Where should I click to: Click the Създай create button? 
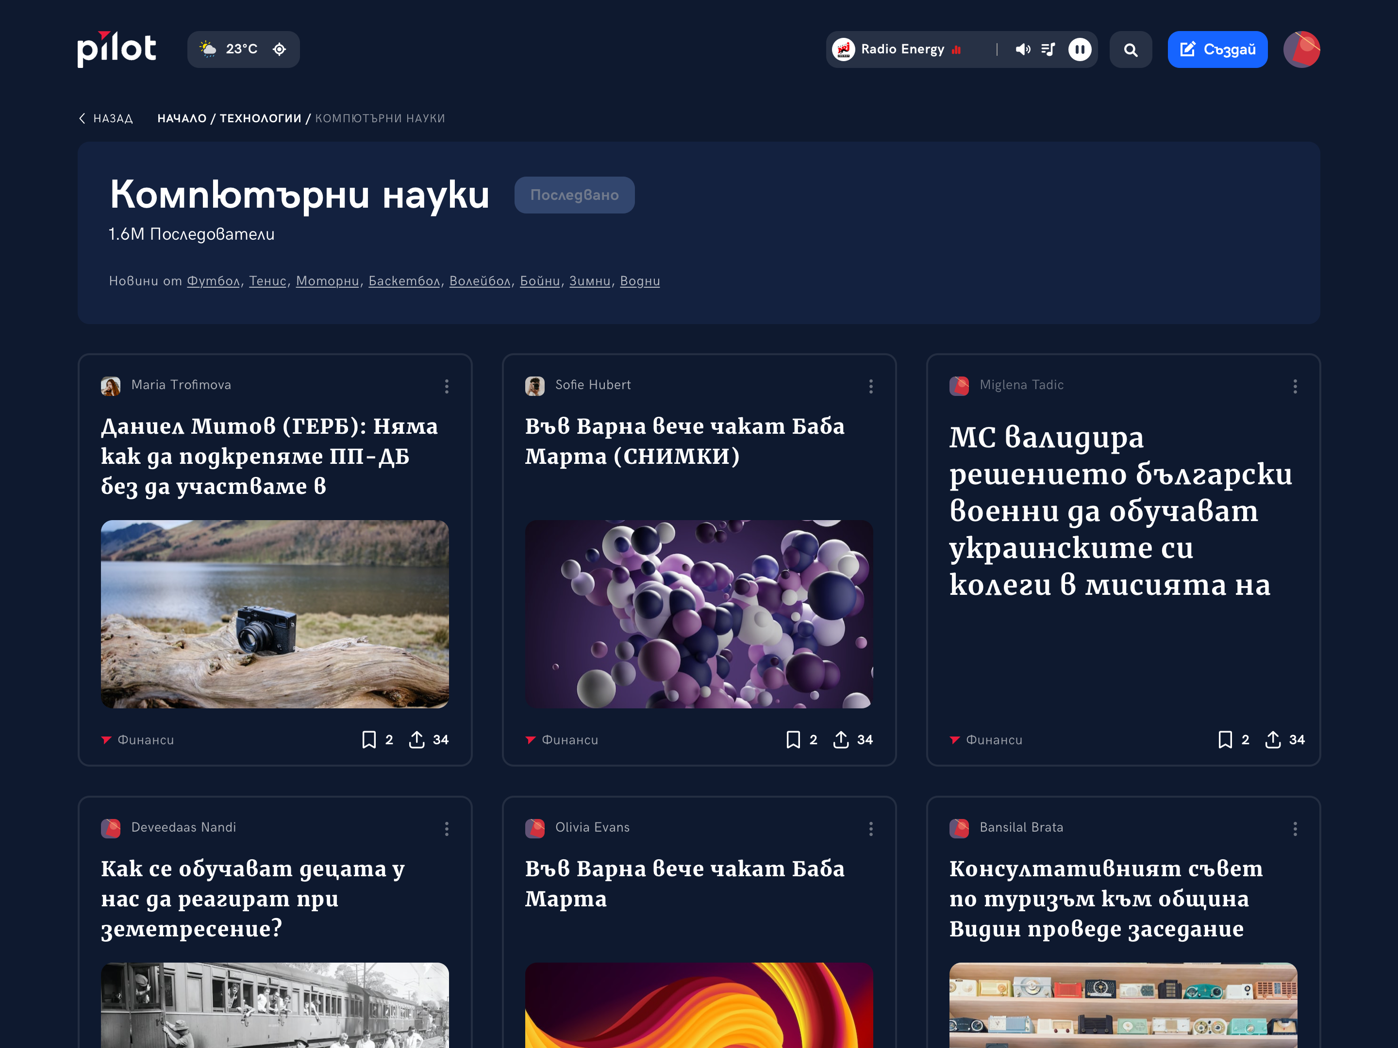(x=1217, y=49)
